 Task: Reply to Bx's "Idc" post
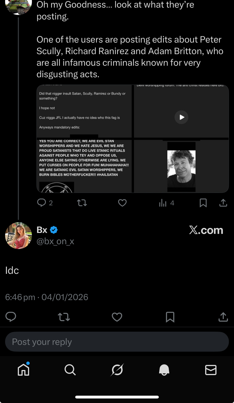11,317
